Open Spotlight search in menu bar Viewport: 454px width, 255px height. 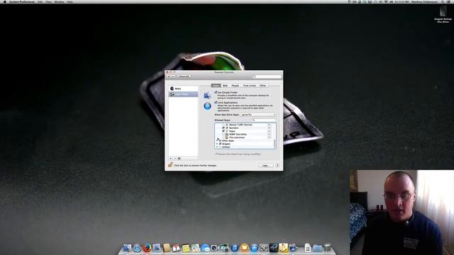pos(443,1)
